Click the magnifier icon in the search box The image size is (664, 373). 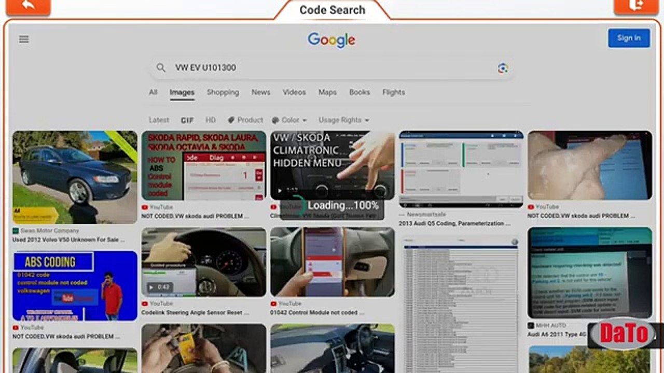161,68
